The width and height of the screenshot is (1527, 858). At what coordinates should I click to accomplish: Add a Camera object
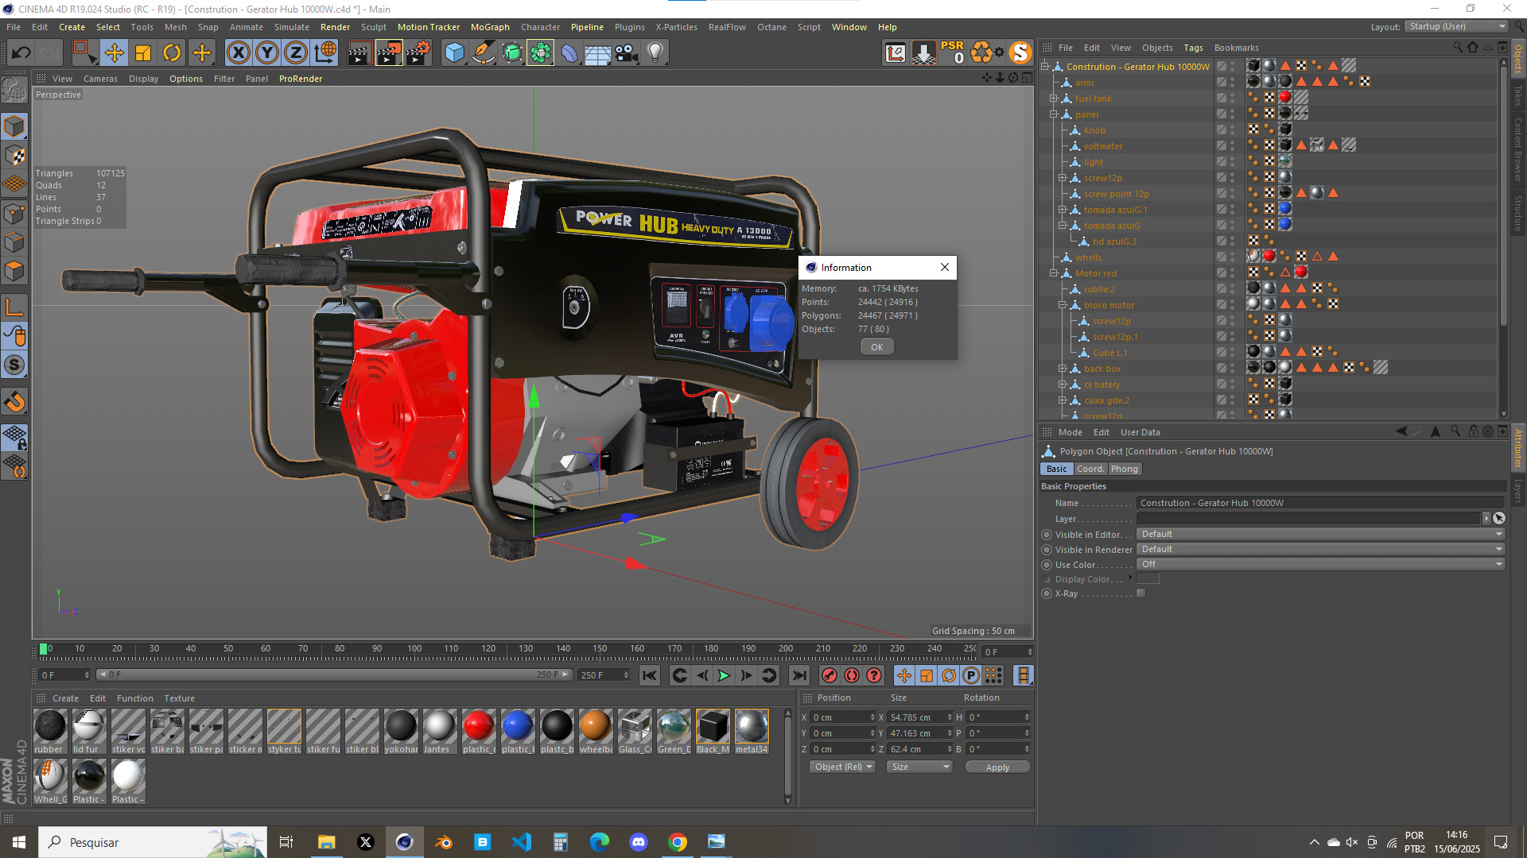[627, 53]
